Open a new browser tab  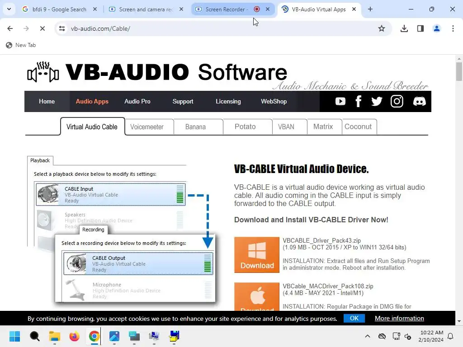pyautogui.click(x=370, y=9)
